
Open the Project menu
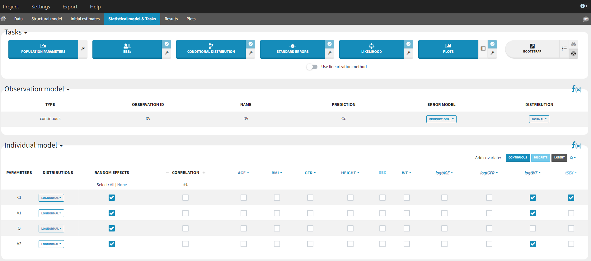point(11,7)
